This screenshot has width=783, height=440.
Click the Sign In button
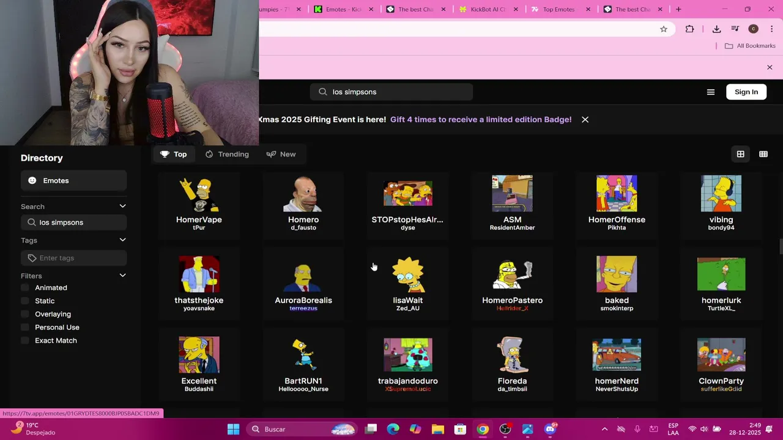click(x=746, y=92)
